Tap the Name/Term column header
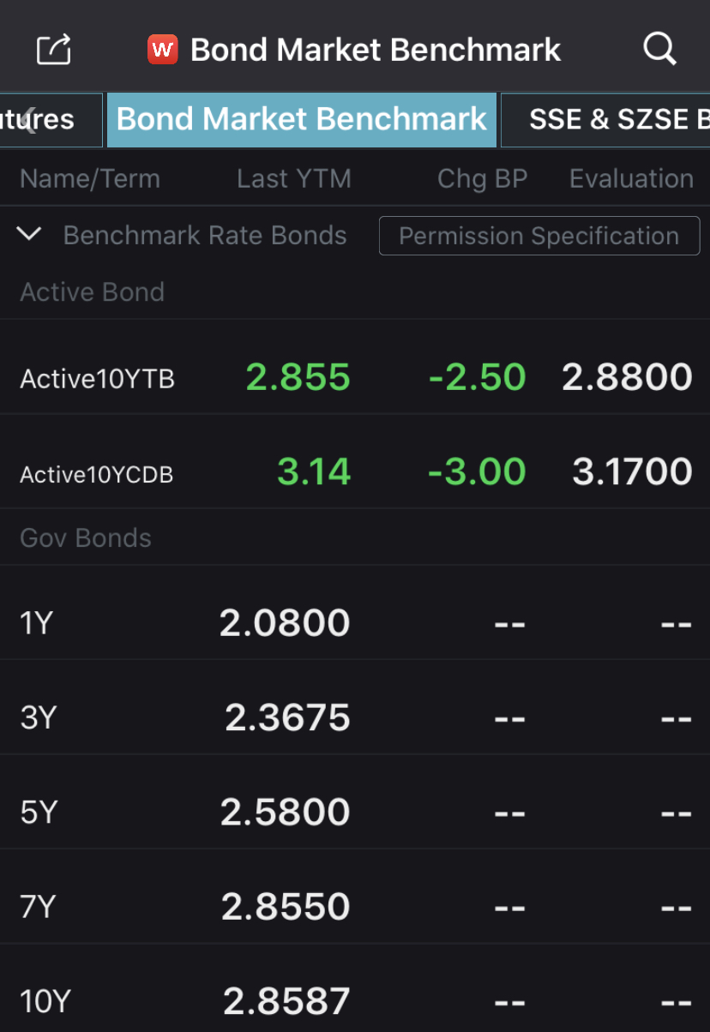710x1032 pixels. (x=90, y=178)
